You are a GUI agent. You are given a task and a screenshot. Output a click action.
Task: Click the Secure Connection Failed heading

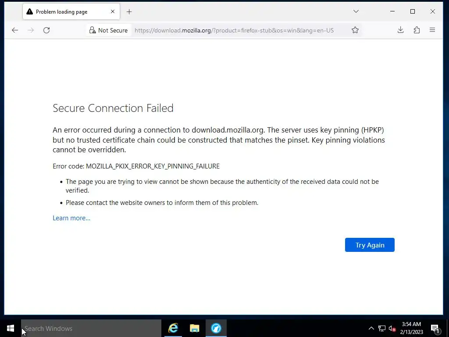point(113,108)
